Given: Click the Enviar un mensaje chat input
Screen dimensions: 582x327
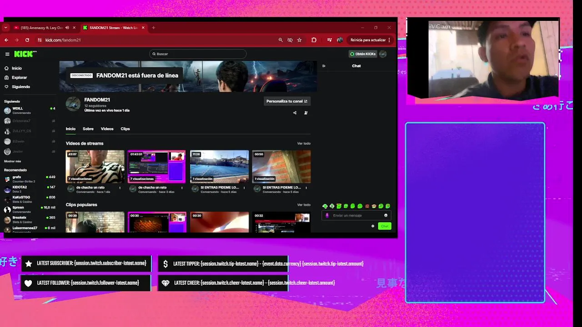Looking at the screenshot, I should click(356, 215).
